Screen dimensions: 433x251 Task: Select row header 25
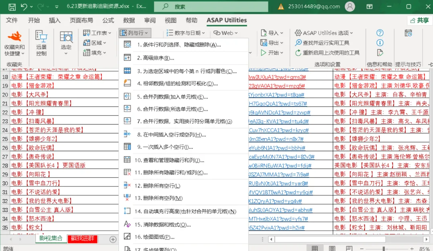pos(5,139)
